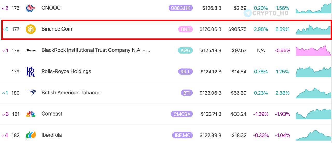Click the 0883.HK ticker badge
The width and height of the screenshot is (332, 143).
pyautogui.click(x=181, y=8)
